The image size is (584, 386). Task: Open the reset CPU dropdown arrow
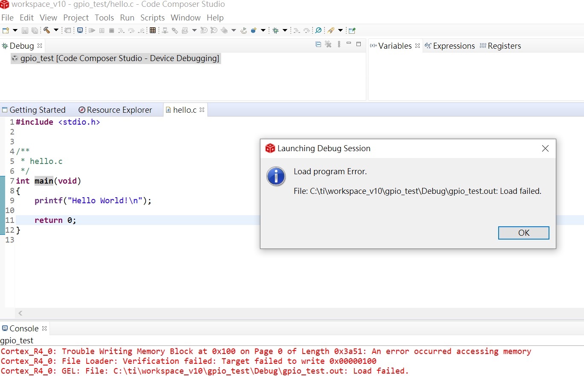[x=234, y=30]
